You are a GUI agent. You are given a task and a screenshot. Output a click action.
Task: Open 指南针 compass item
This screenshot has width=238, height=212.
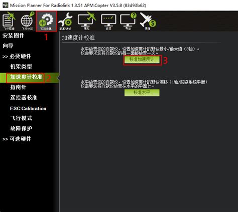point(18,87)
